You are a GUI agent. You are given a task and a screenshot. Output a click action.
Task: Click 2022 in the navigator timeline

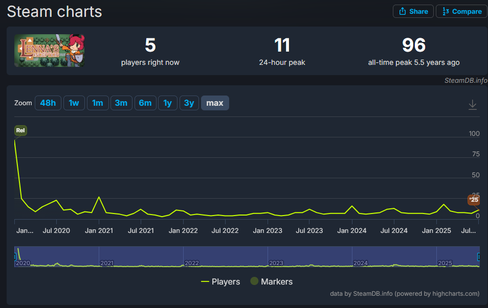(192, 263)
